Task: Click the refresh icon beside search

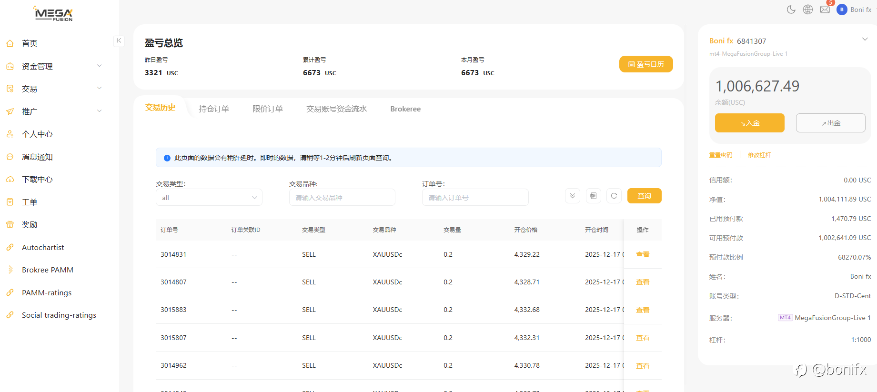Action: [x=614, y=196]
